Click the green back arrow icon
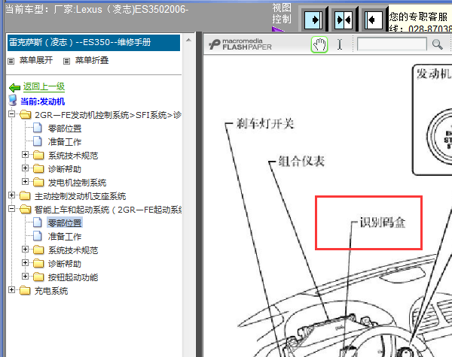Image resolution: width=452 pixels, height=357 pixels. pyautogui.click(x=14, y=87)
